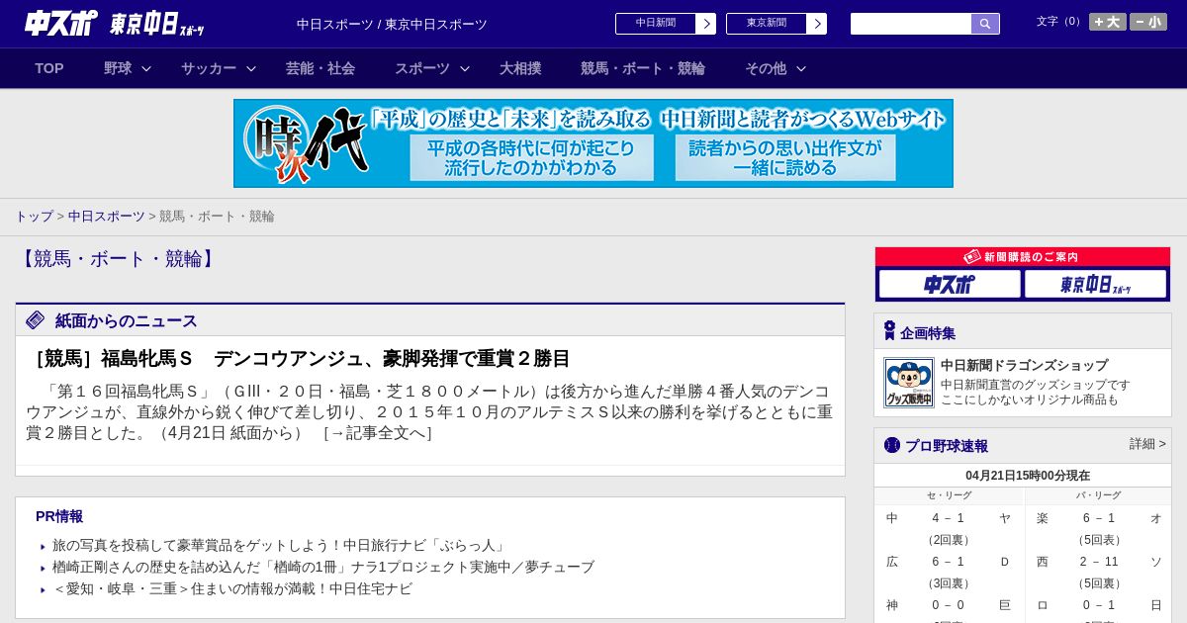Open プロ野球速報 詳細 > link
Screen dimensions: 1187x623
[x=1147, y=444]
